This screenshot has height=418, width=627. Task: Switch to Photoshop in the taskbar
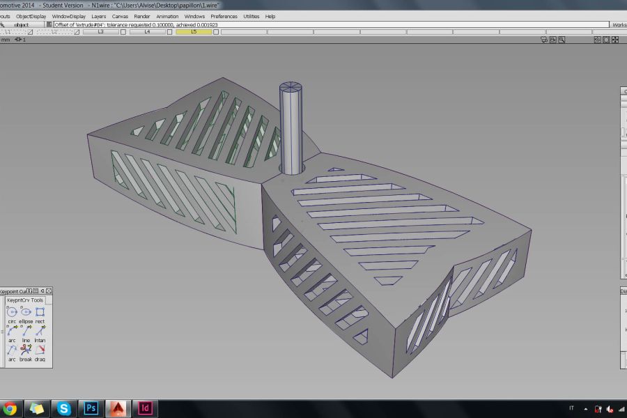[91, 408]
